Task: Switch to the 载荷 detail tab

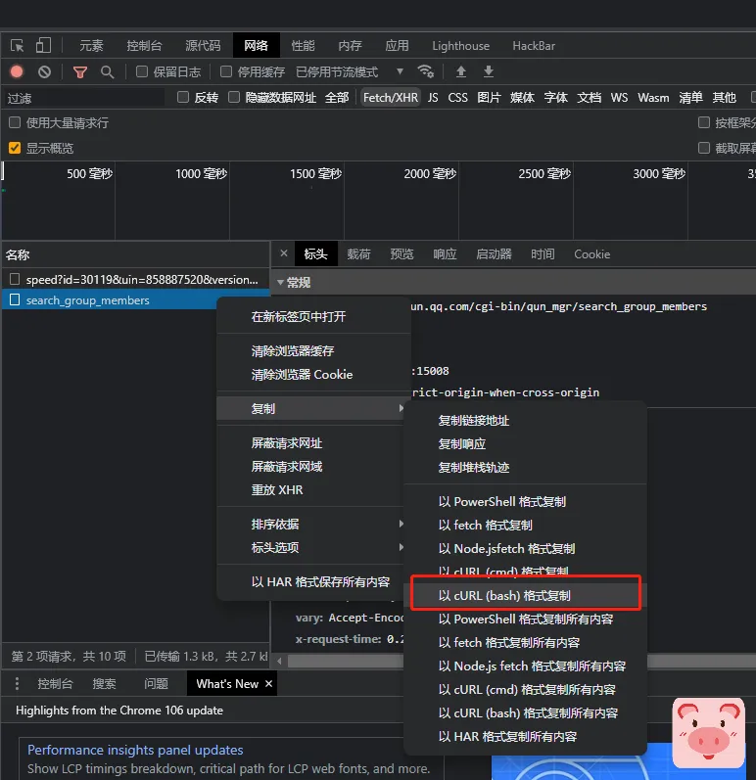Action: (x=358, y=254)
